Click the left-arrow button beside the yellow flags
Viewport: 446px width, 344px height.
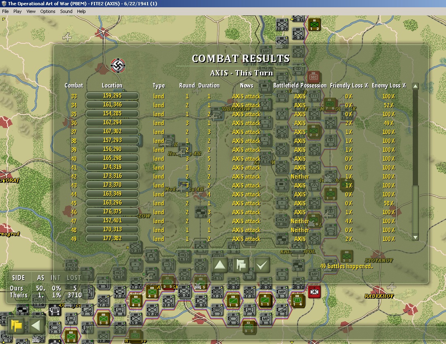pos(36,326)
